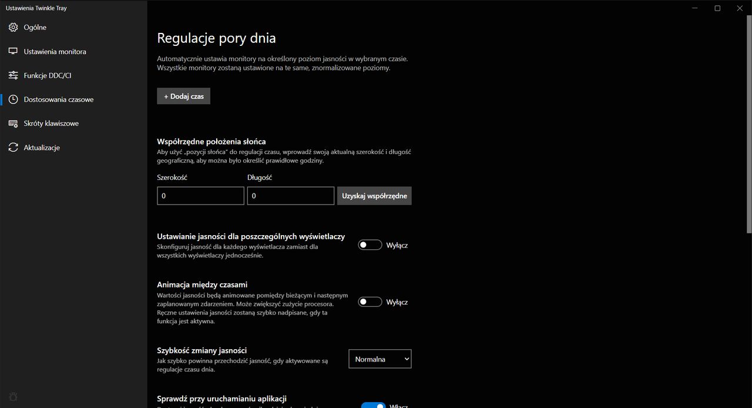Open Skróty klawiszowe page

tap(73, 123)
